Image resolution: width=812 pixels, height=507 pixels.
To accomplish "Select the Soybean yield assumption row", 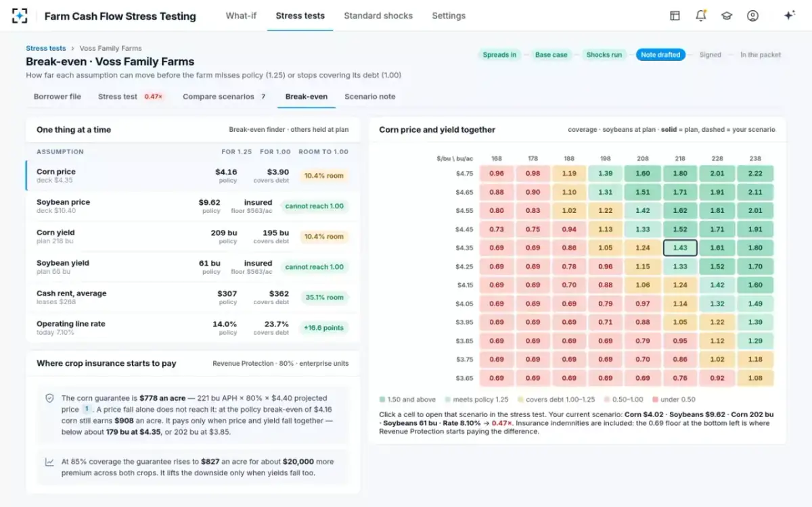I will click(193, 267).
